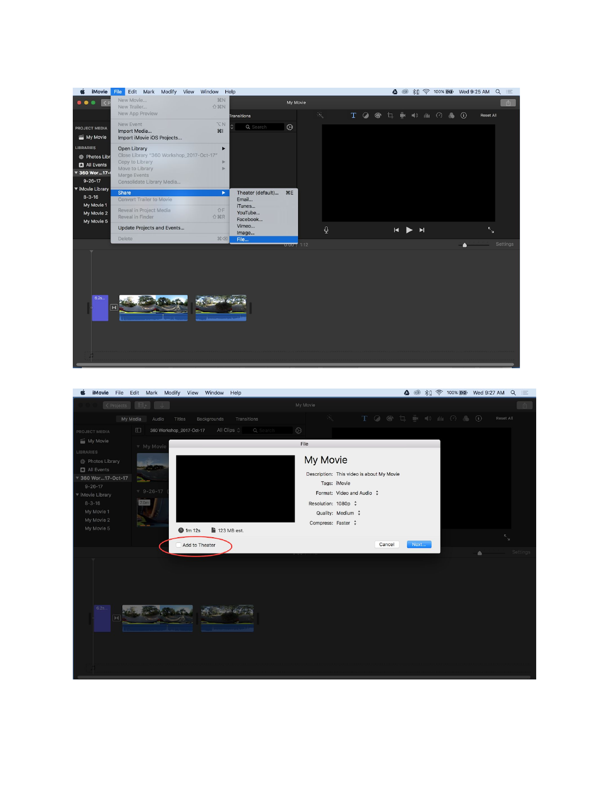Click Cancel in the File dialog
Viewport: 606px width, 785px height.
coord(387,545)
